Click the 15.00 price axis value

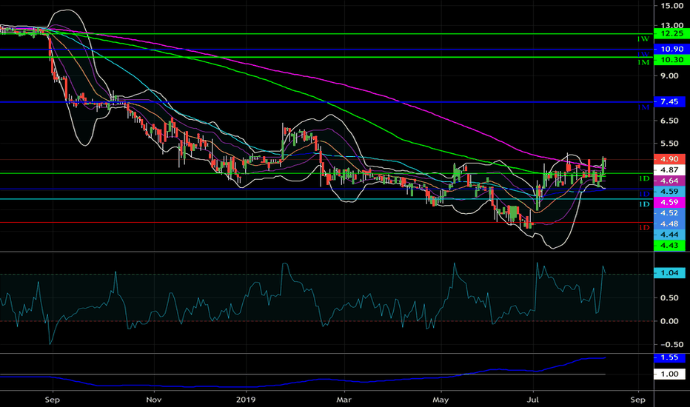[x=671, y=6]
